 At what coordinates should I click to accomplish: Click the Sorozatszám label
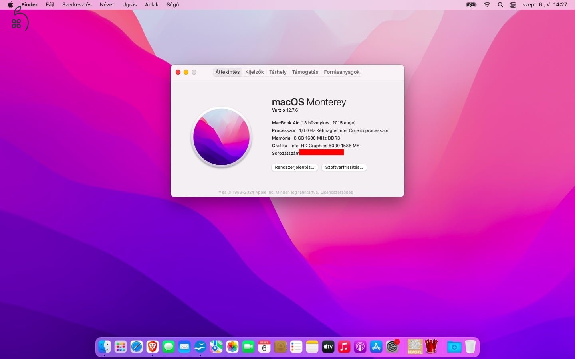286,154
